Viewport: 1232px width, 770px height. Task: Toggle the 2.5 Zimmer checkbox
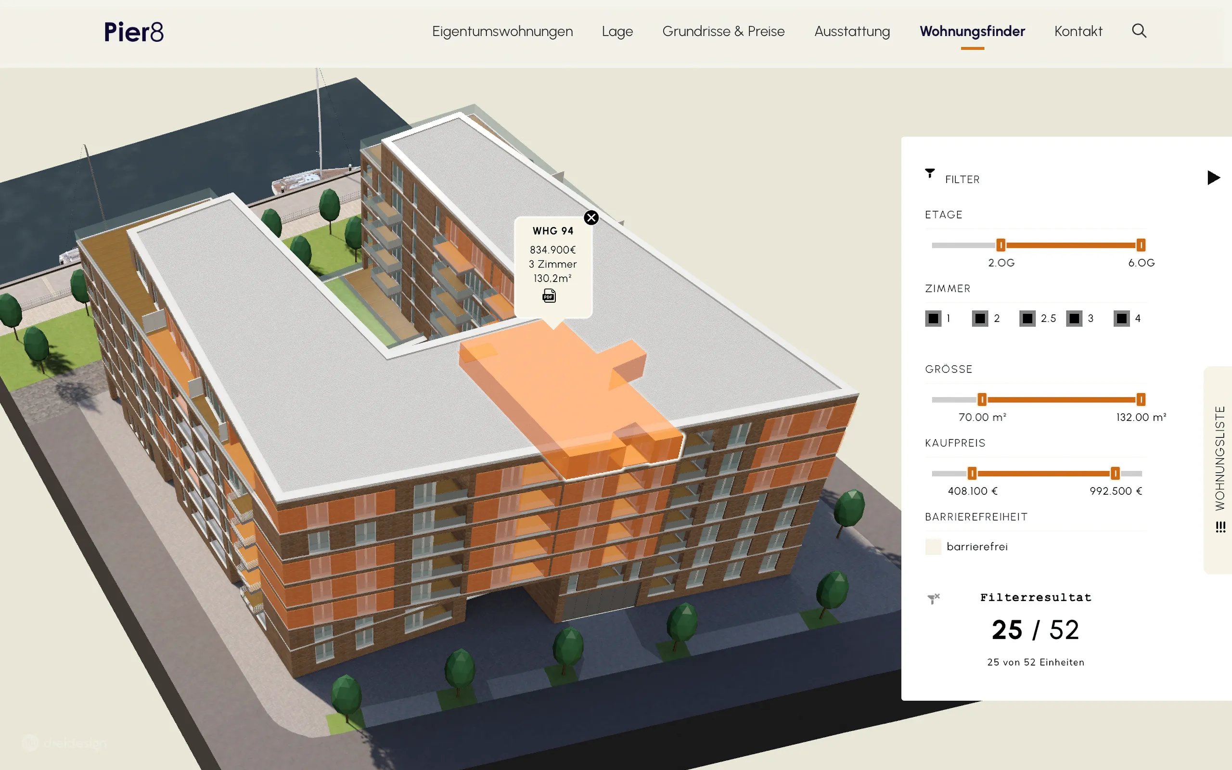pos(1027,319)
